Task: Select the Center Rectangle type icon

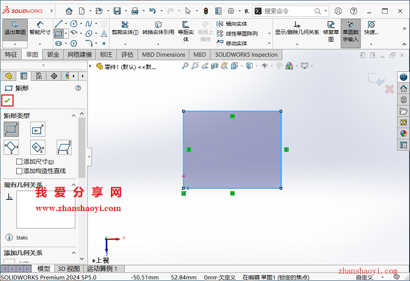Action: (37, 128)
